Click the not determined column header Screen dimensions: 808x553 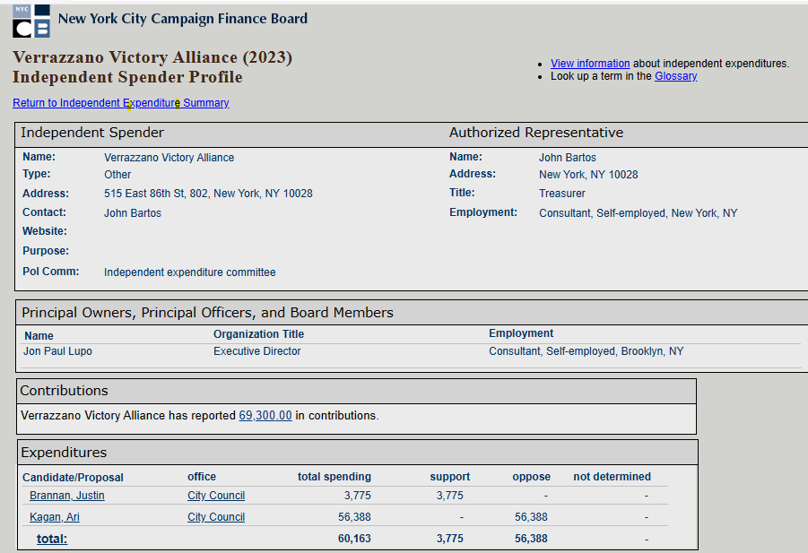click(x=613, y=477)
